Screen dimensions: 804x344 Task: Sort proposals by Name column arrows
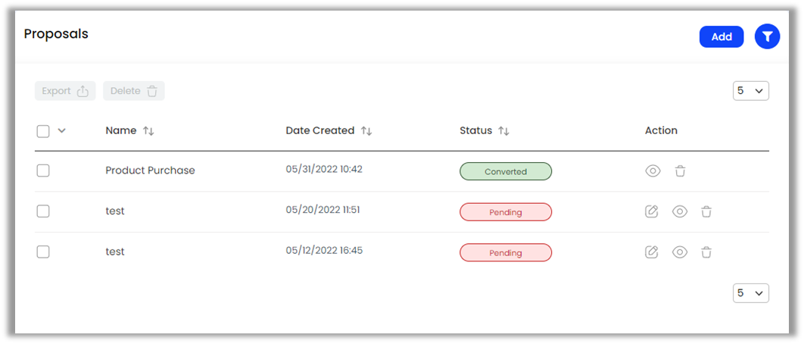(x=148, y=131)
